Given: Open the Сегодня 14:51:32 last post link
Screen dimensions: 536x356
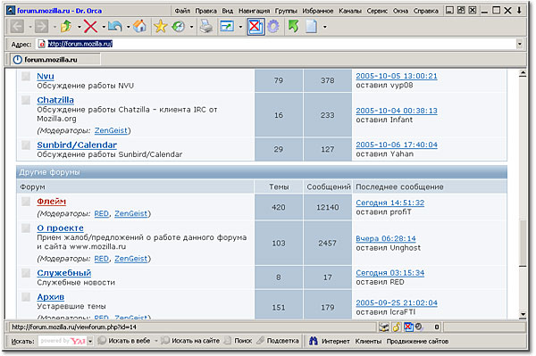Looking at the screenshot, I should point(390,203).
